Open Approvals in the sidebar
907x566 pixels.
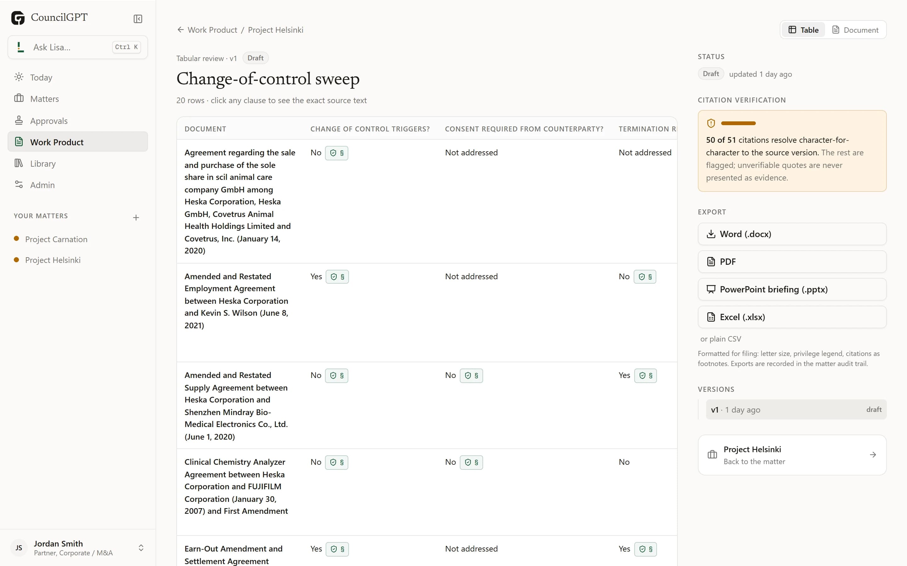point(77,120)
